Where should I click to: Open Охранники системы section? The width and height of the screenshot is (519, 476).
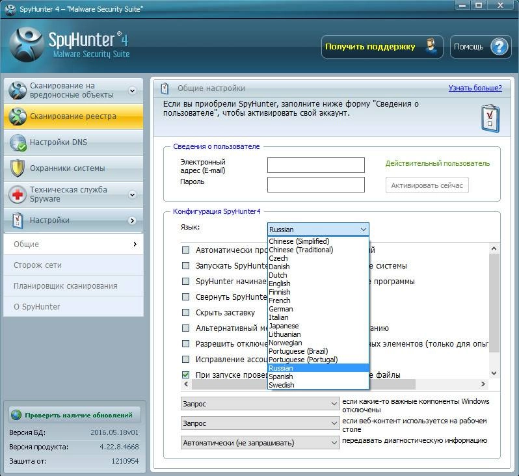click(73, 168)
